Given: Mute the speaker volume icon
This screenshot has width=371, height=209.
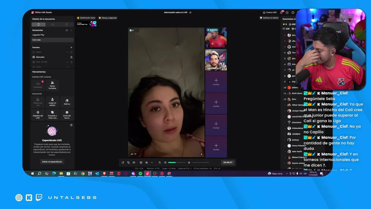Looking at the screenshot, I should pos(165,163).
